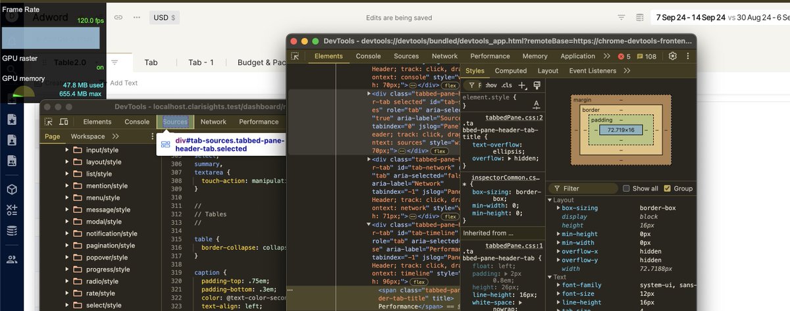Click the 72.719×16 content box in box model
This screenshot has height=311, width=790.
point(622,131)
